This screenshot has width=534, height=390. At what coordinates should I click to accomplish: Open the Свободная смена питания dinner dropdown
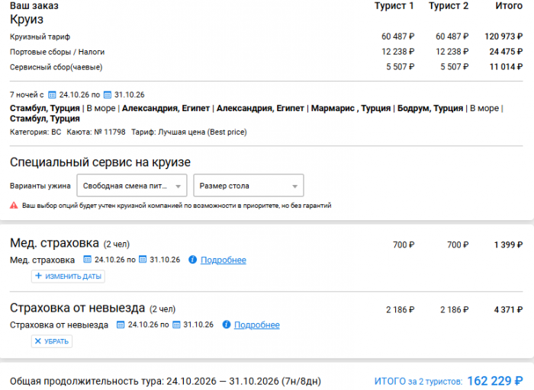click(x=132, y=186)
